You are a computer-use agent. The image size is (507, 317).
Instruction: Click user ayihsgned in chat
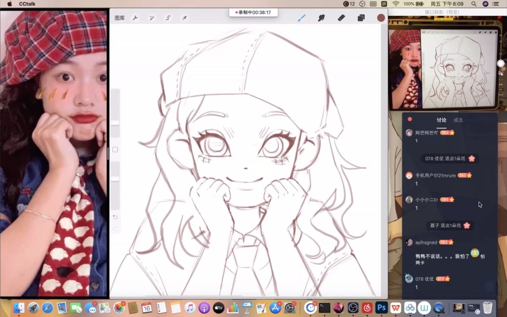click(426, 242)
